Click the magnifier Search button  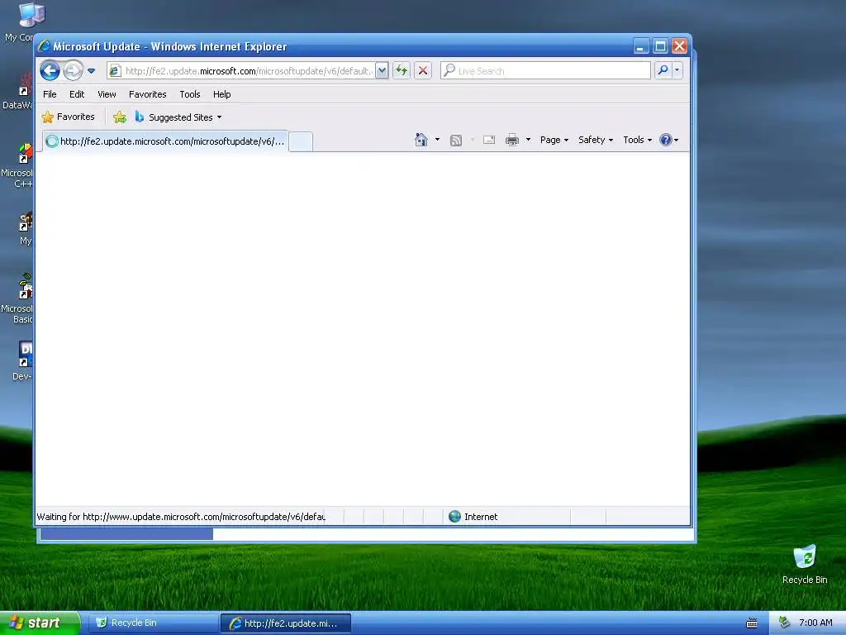[x=663, y=70]
